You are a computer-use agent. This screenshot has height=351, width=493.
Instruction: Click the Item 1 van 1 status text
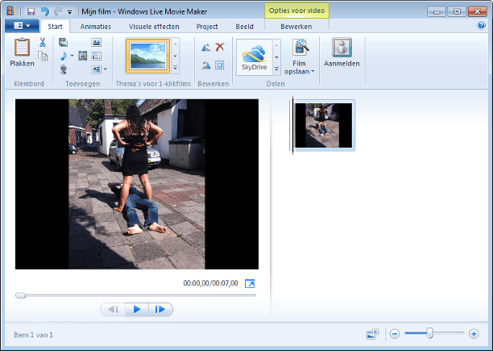(33, 335)
